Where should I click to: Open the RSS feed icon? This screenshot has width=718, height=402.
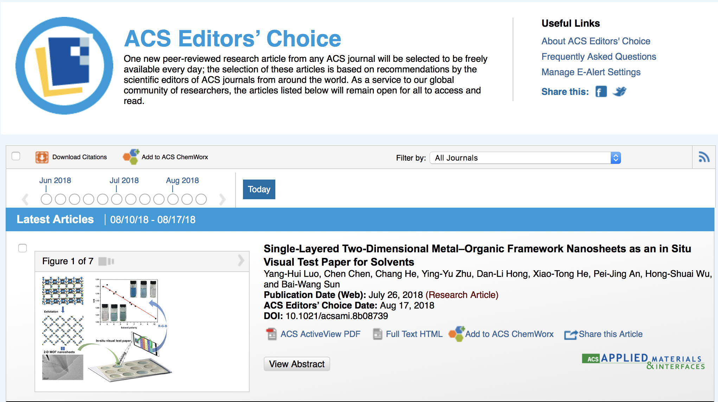(x=704, y=157)
